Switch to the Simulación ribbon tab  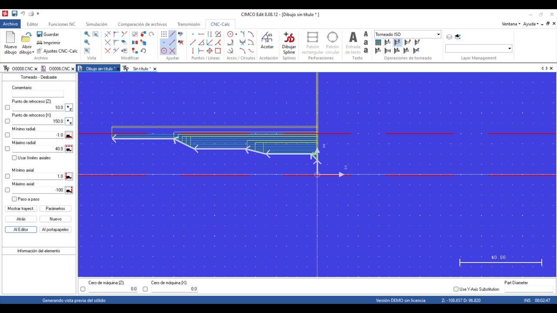pyautogui.click(x=96, y=24)
